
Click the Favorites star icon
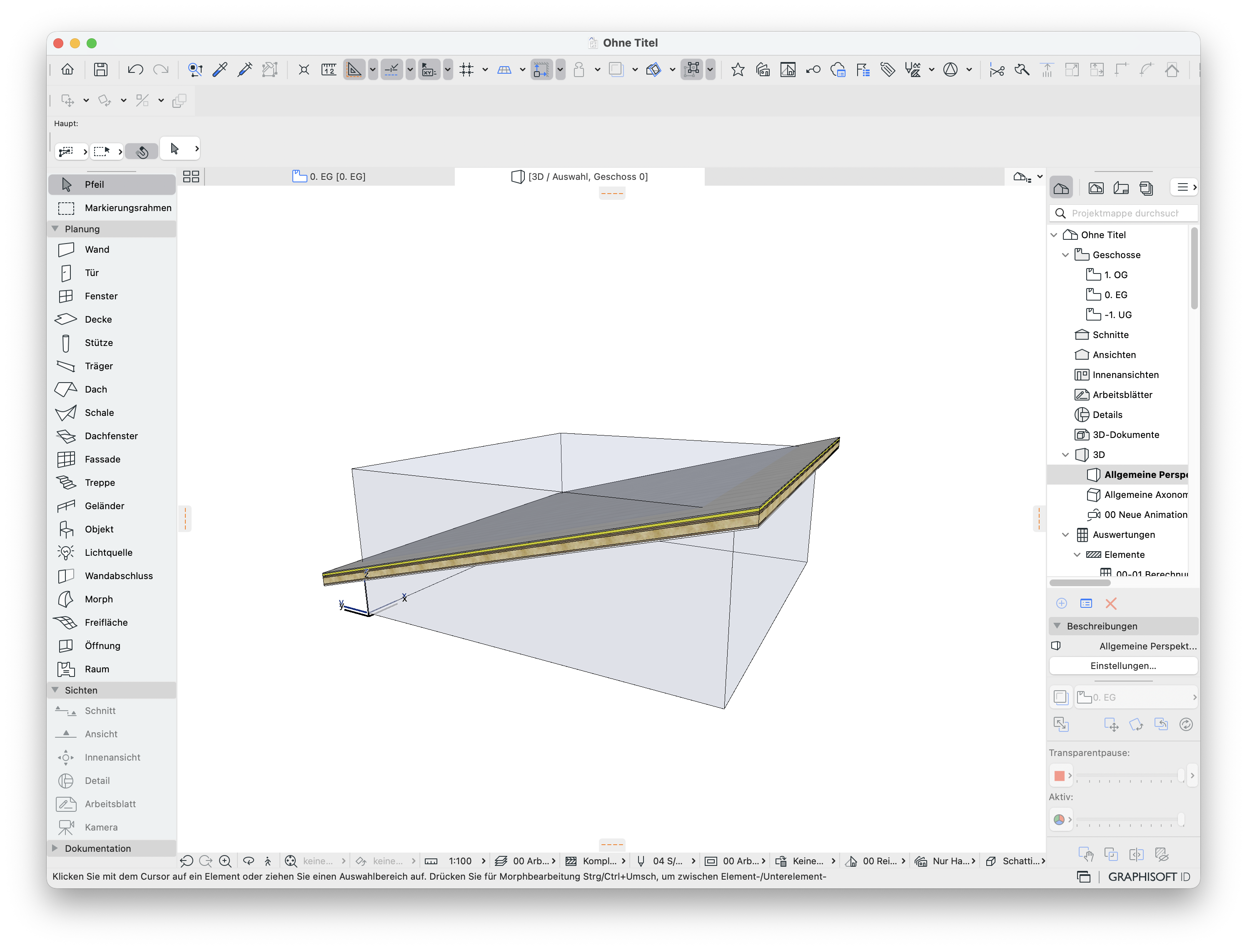(x=737, y=70)
